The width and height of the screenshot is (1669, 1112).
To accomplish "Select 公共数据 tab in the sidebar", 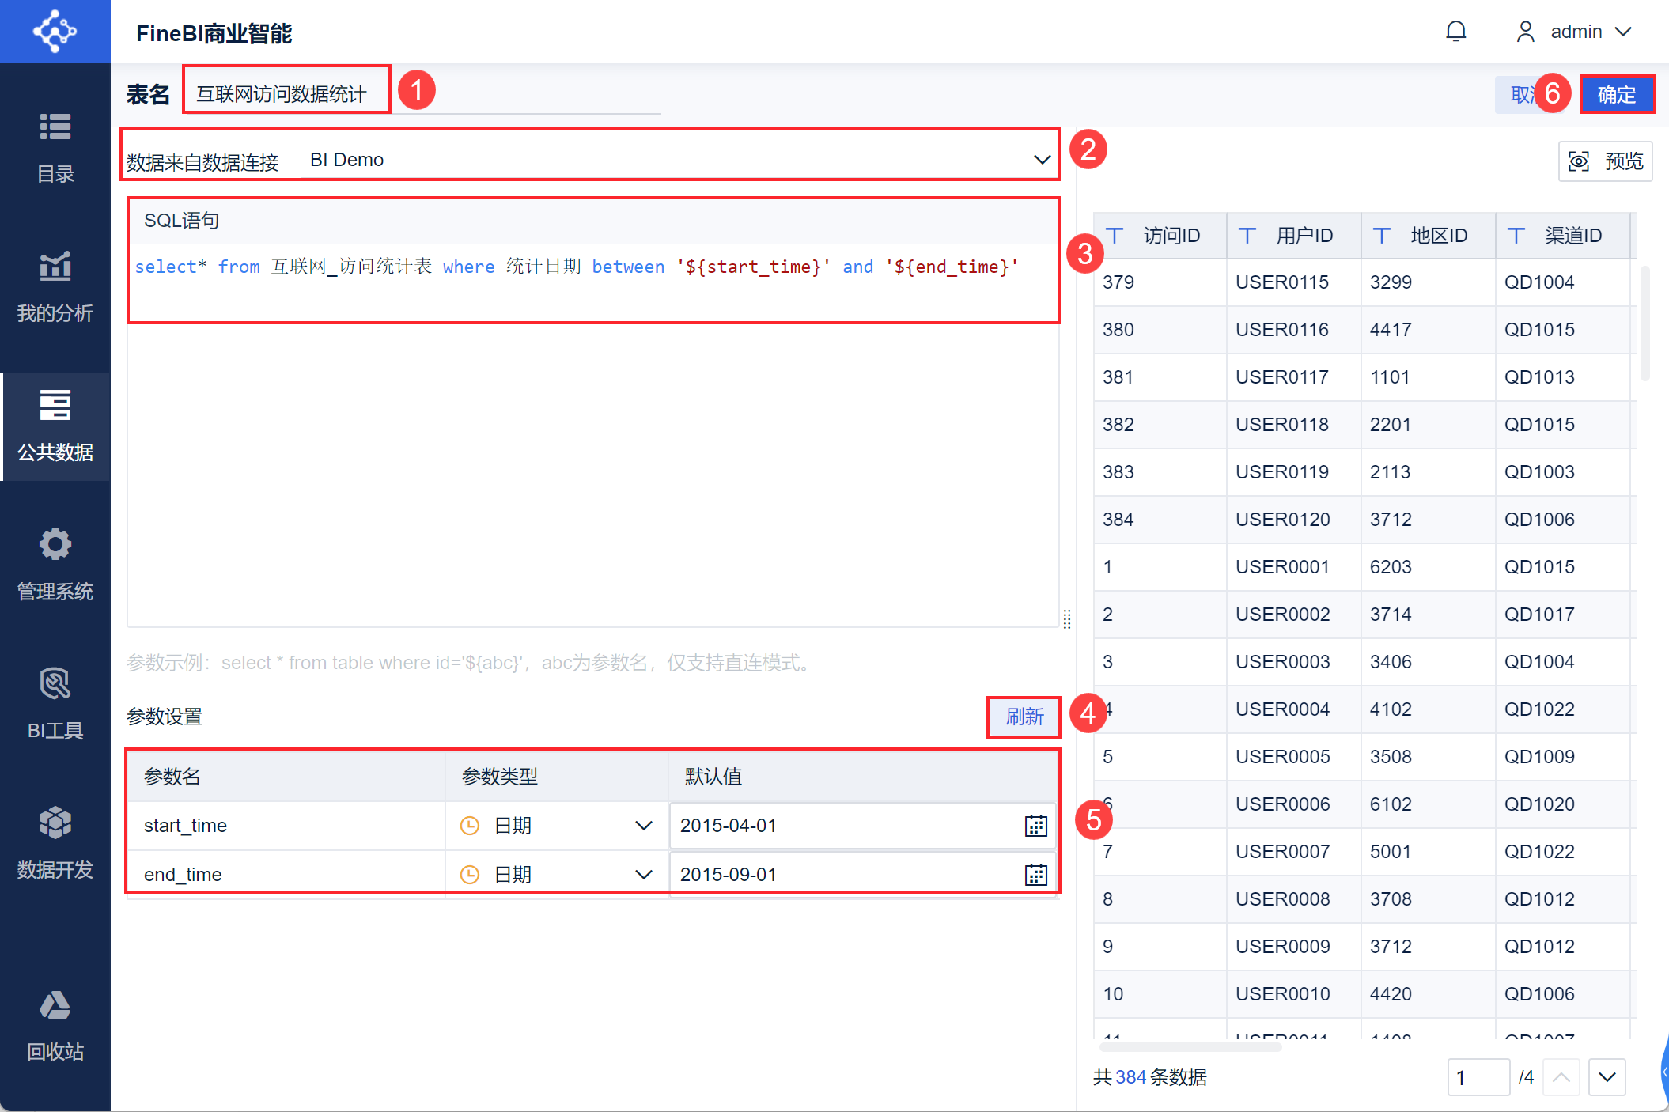I will coord(55,426).
